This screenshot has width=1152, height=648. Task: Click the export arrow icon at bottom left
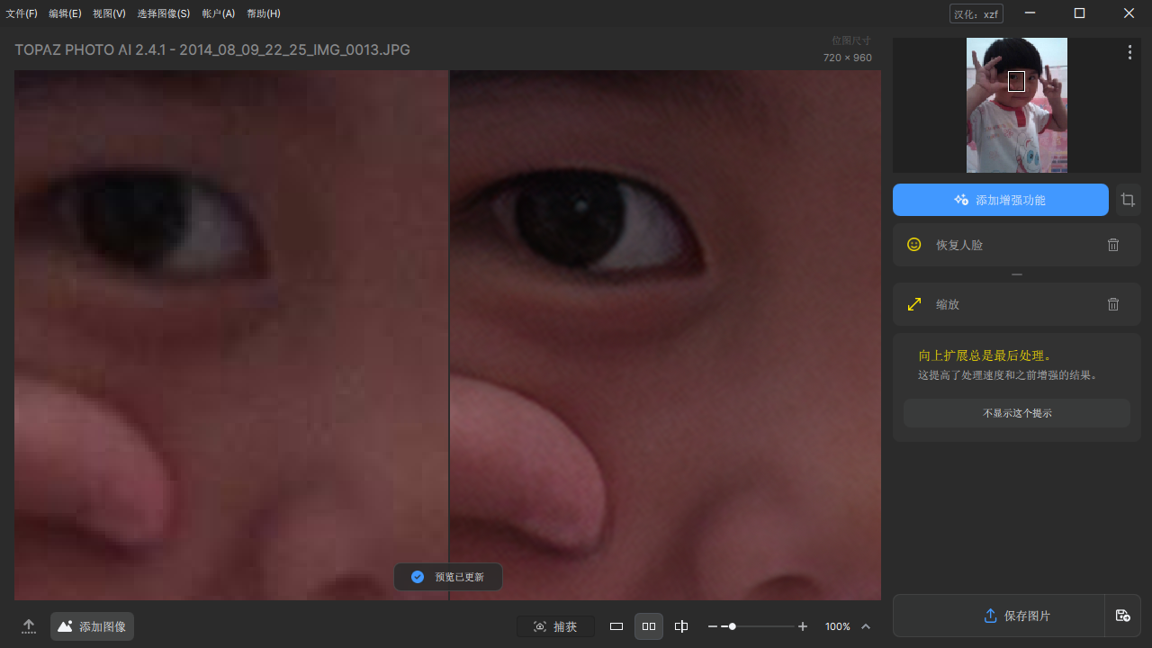pos(28,625)
